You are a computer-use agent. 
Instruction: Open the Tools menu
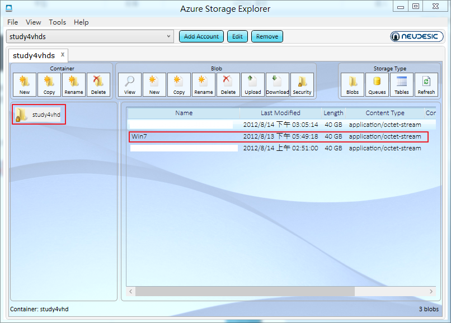point(57,22)
